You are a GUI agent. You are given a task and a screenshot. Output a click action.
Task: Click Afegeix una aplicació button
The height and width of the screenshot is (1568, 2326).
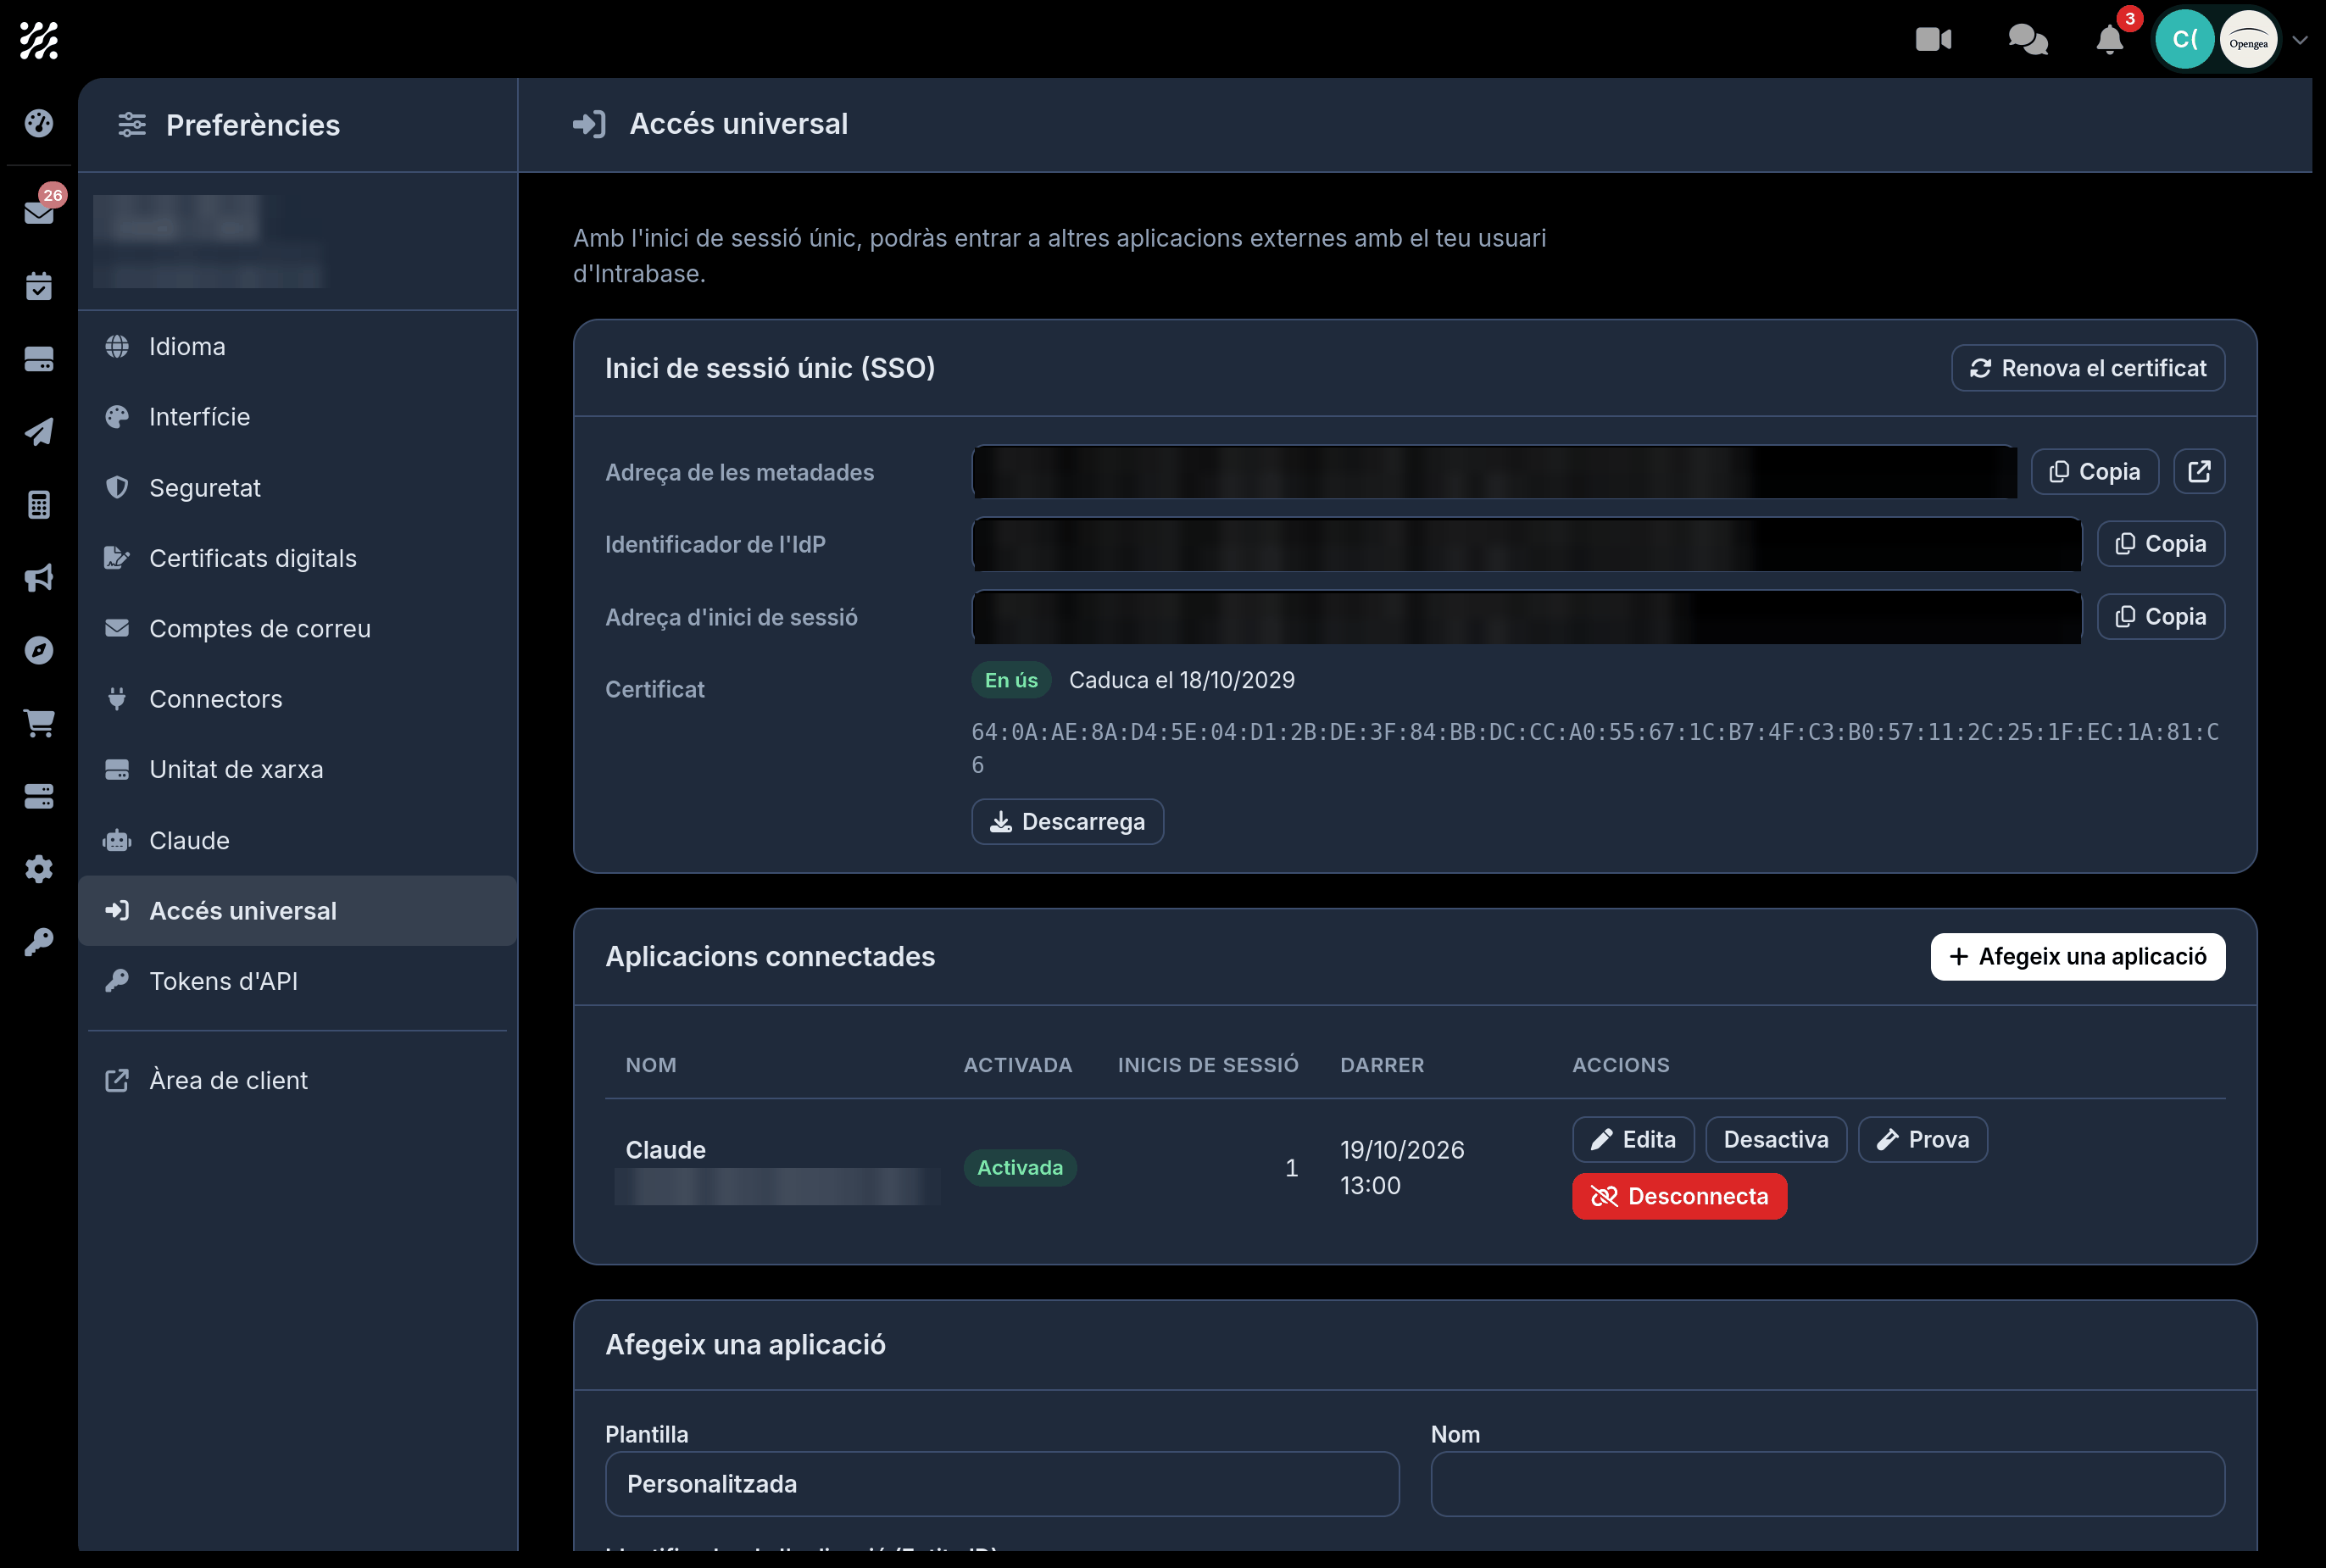pyautogui.click(x=2077, y=956)
